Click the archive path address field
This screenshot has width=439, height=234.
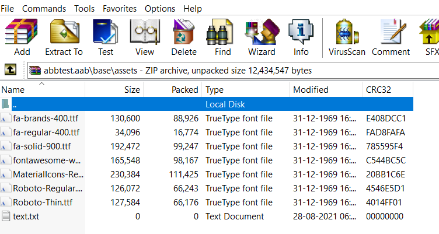[234, 71]
